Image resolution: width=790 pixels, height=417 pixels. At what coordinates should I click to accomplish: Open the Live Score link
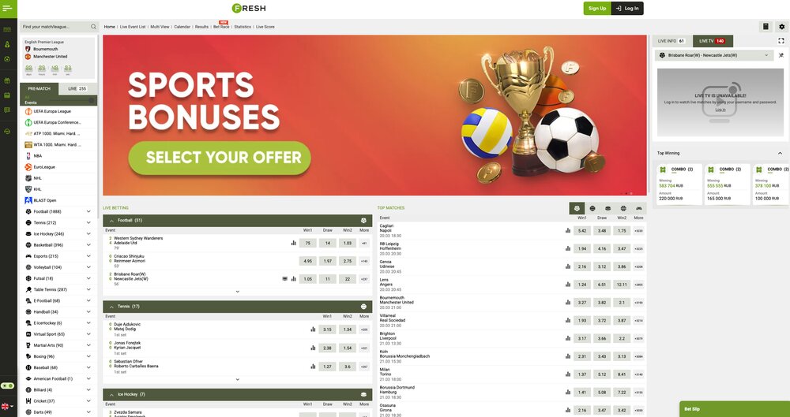pyautogui.click(x=265, y=27)
